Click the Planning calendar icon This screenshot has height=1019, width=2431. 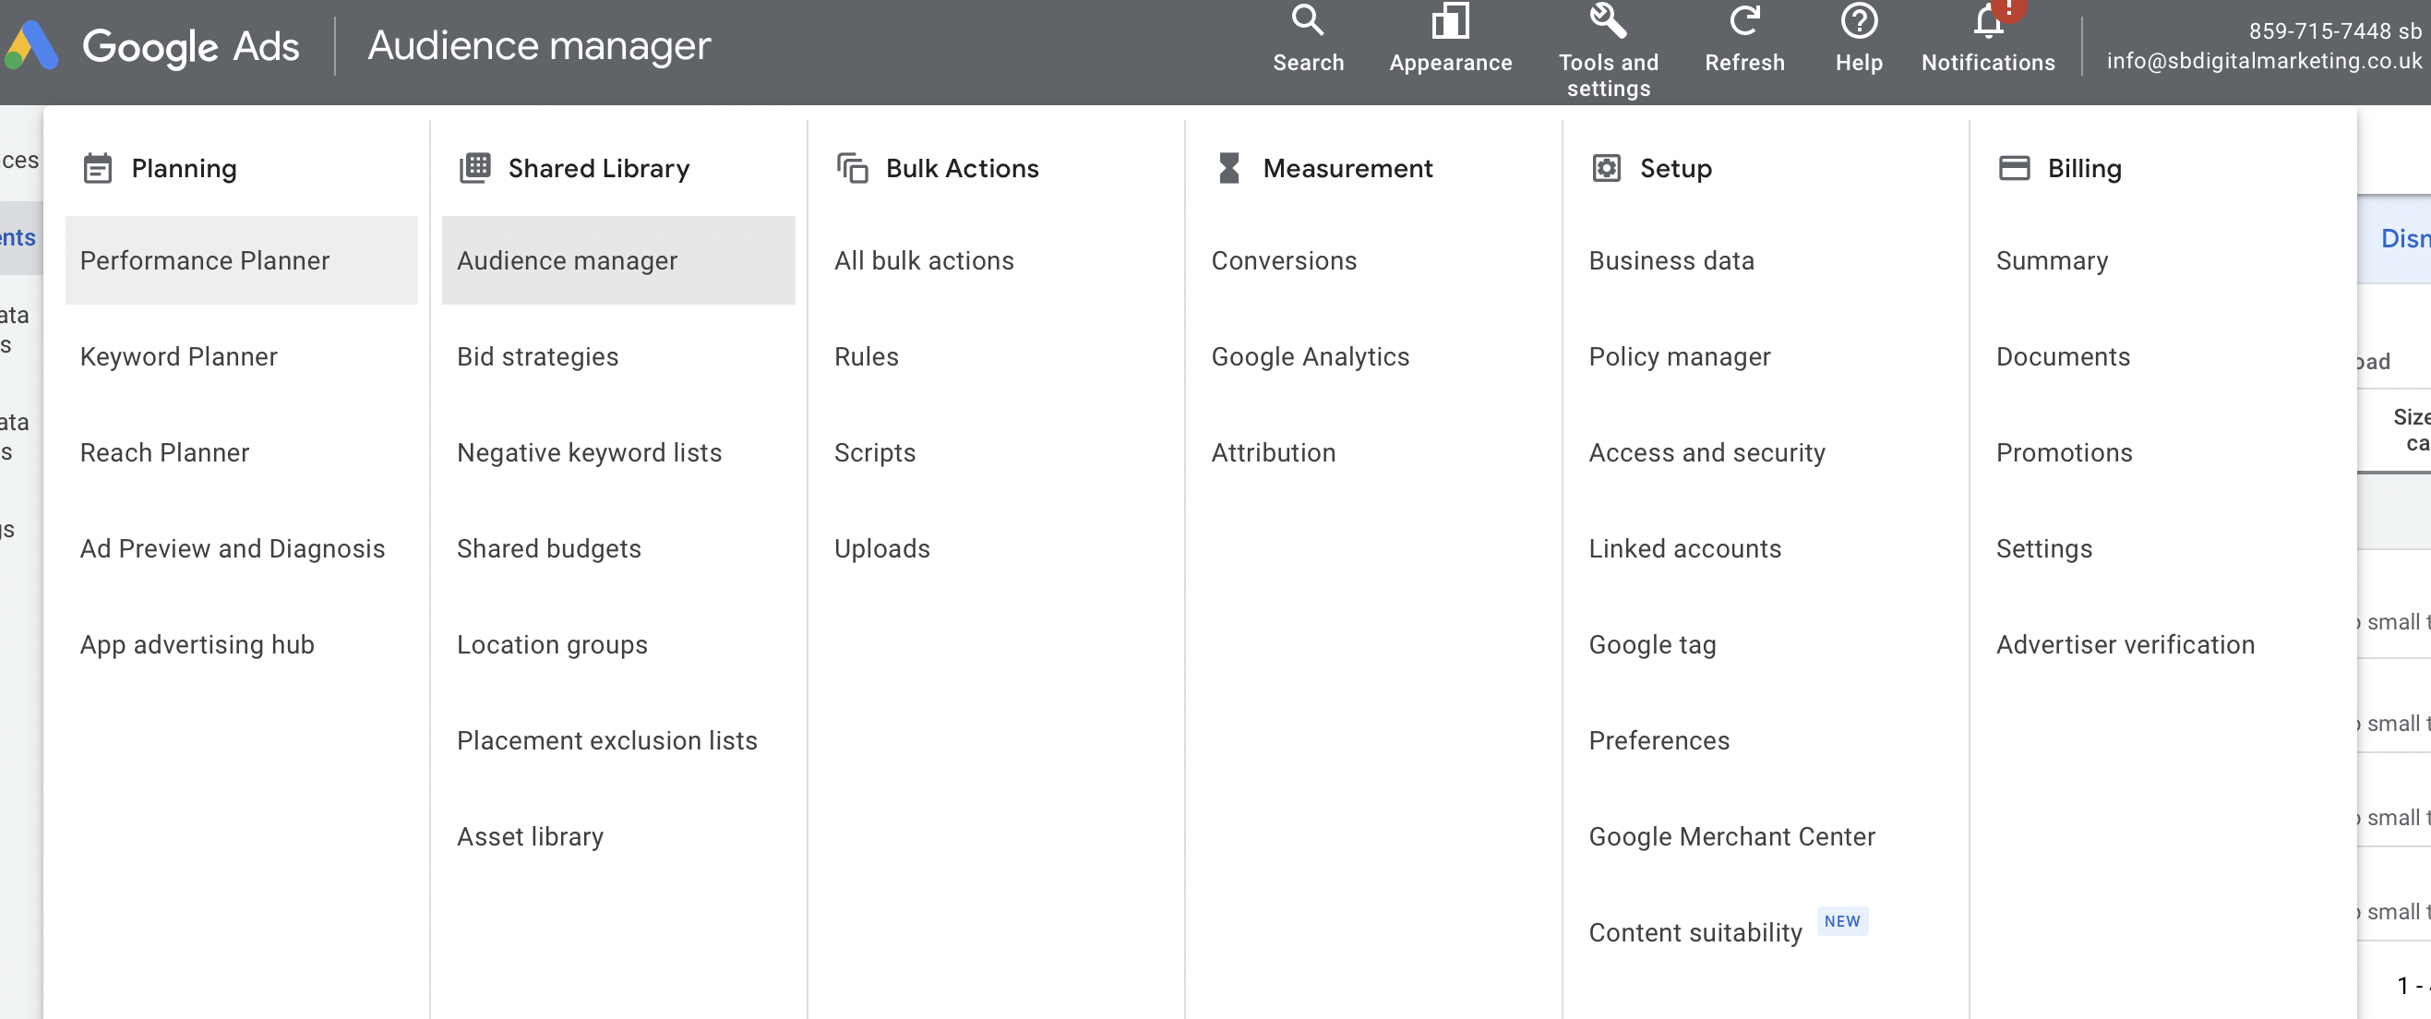[97, 168]
